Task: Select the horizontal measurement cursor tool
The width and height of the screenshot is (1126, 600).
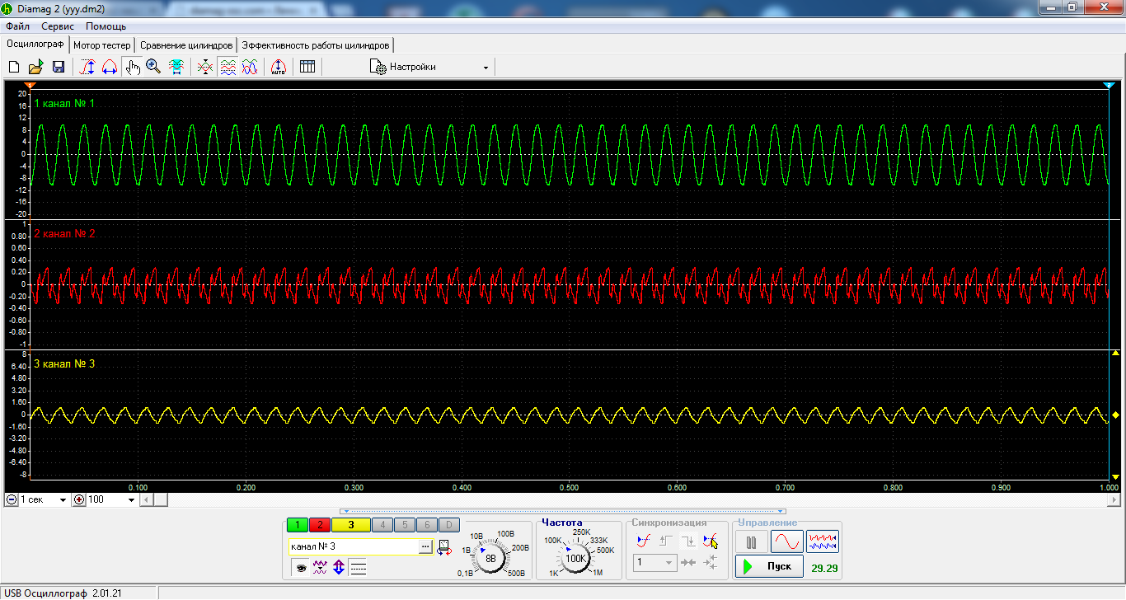Action: [109, 67]
